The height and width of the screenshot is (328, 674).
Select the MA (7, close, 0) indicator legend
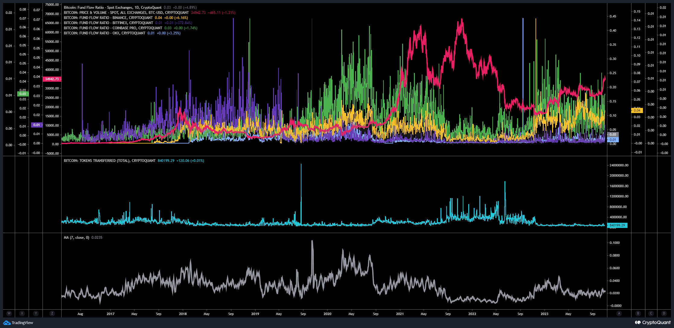pyautogui.click(x=77, y=238)
